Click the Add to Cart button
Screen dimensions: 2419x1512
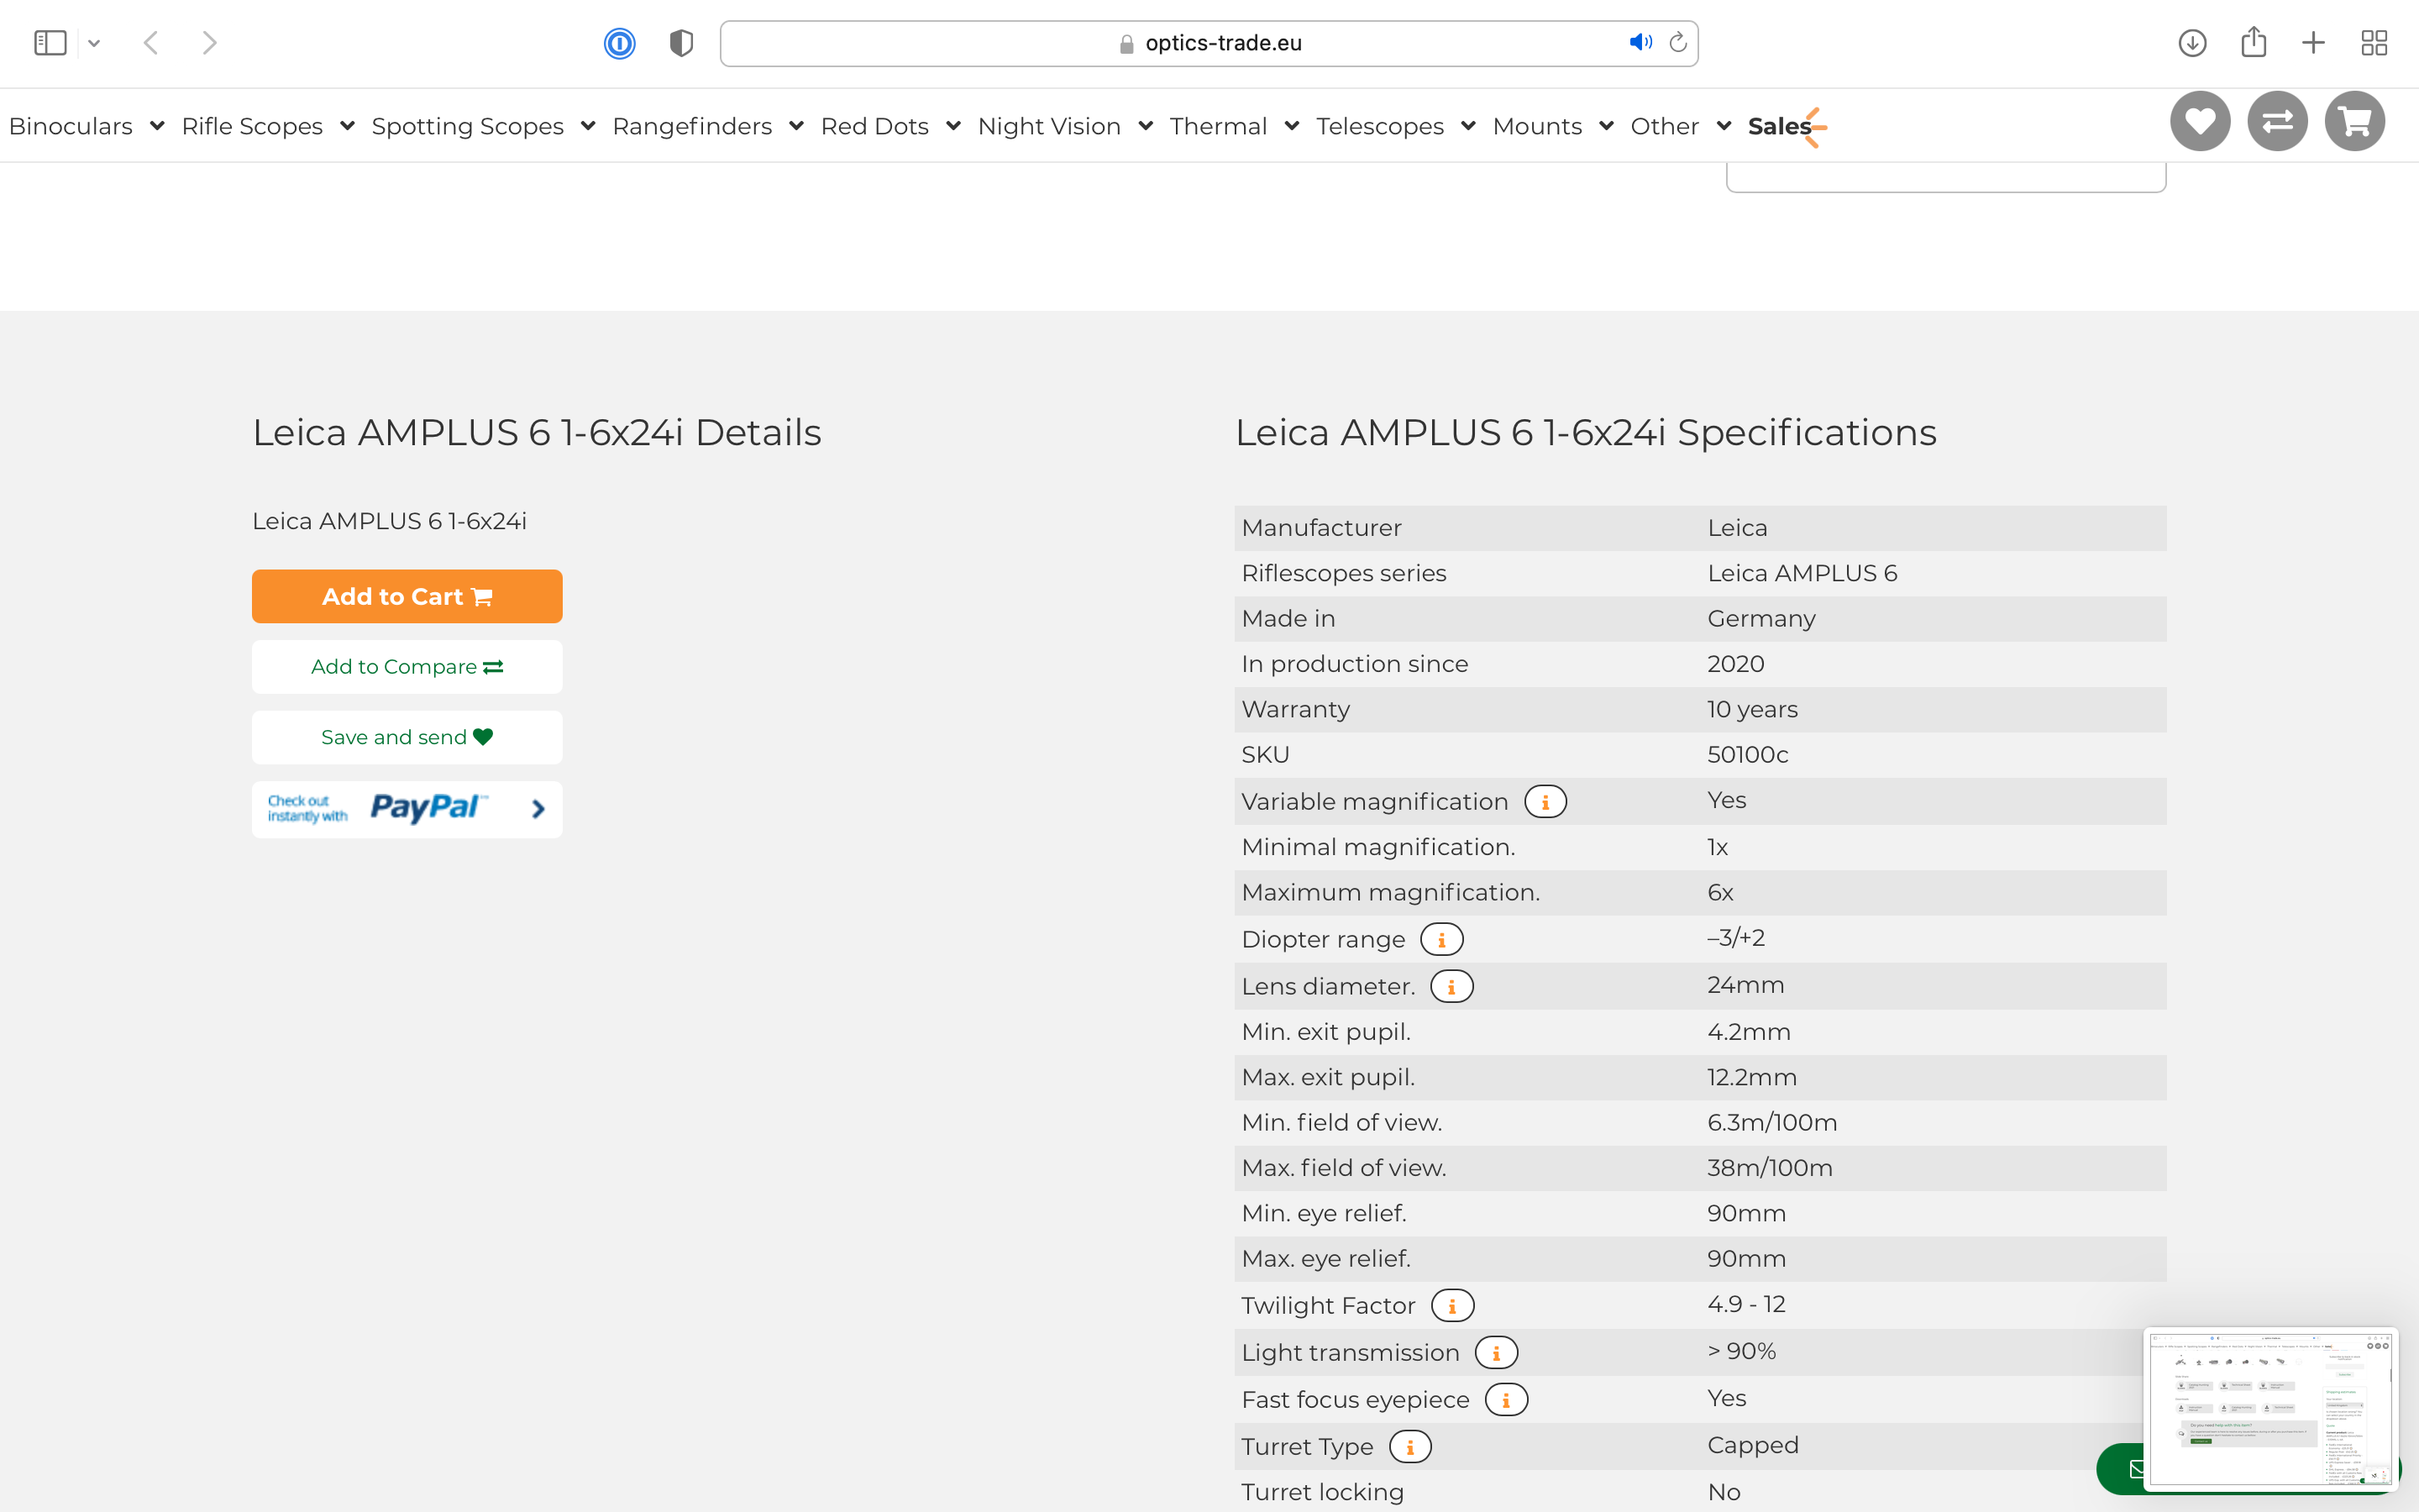point(407,596)
